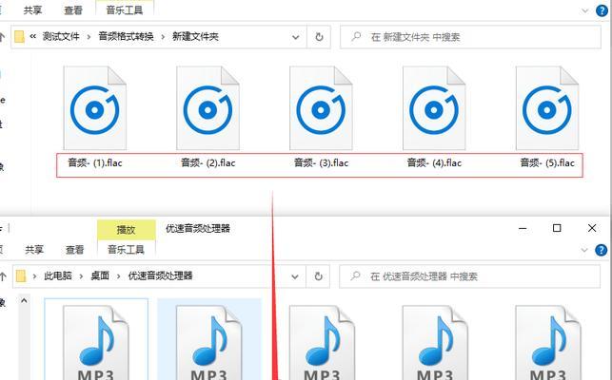The height and width of the screenshot is (380, 612).
Task: Go up one level in upper window
Action: point(2,37)
